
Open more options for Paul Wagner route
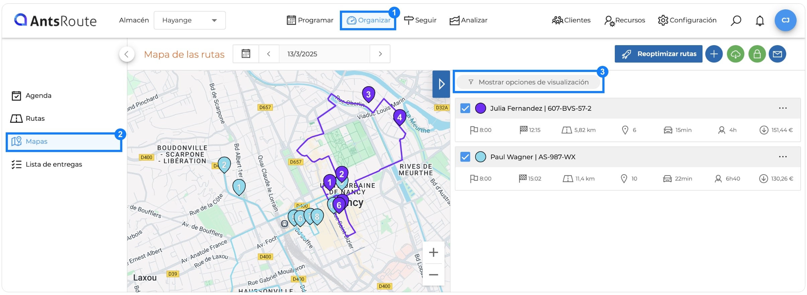783,157
